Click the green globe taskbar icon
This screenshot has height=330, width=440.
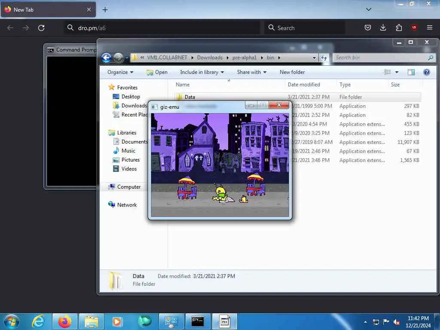click(x=144, y=321)
